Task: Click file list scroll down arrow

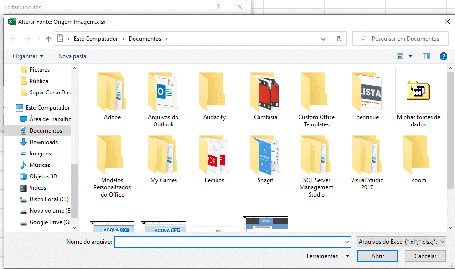Action: coord(450,228)
